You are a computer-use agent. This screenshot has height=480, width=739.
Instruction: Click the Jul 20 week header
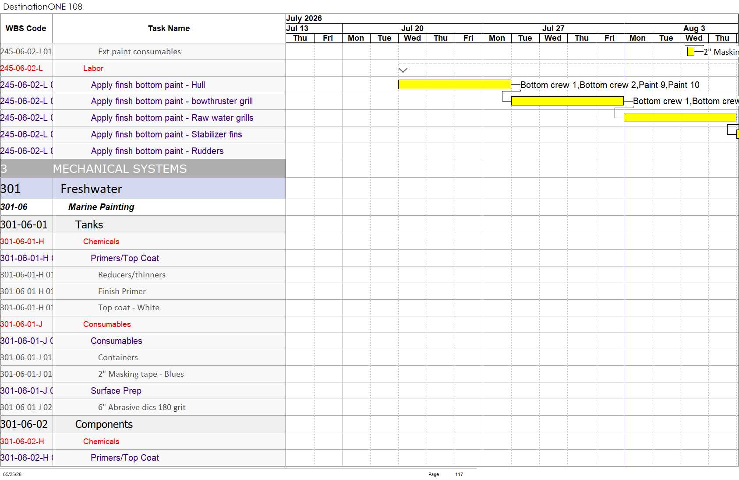[412, 28]
